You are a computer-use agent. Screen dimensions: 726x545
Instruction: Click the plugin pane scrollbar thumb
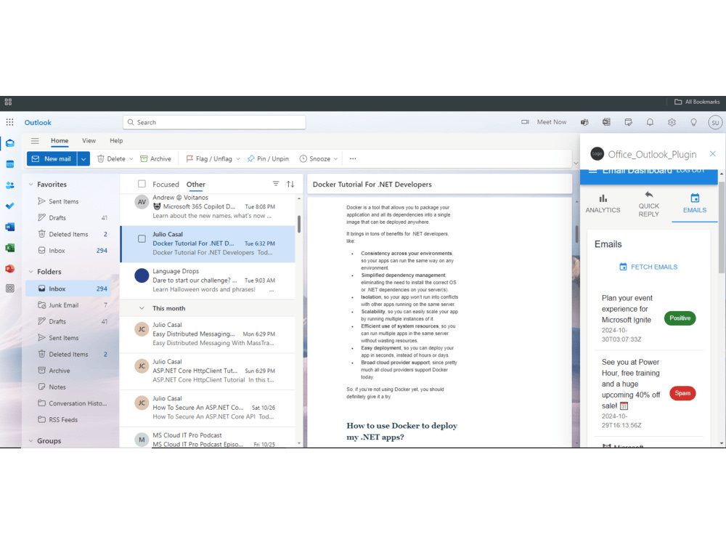721,227
